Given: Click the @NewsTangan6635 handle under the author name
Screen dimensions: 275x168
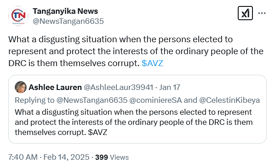Looking at the screenshot, I should (68, 21).
